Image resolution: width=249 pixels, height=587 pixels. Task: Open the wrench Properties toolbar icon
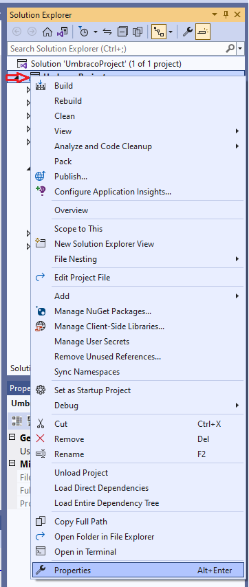pyautogui.click(x=187, y=32)
